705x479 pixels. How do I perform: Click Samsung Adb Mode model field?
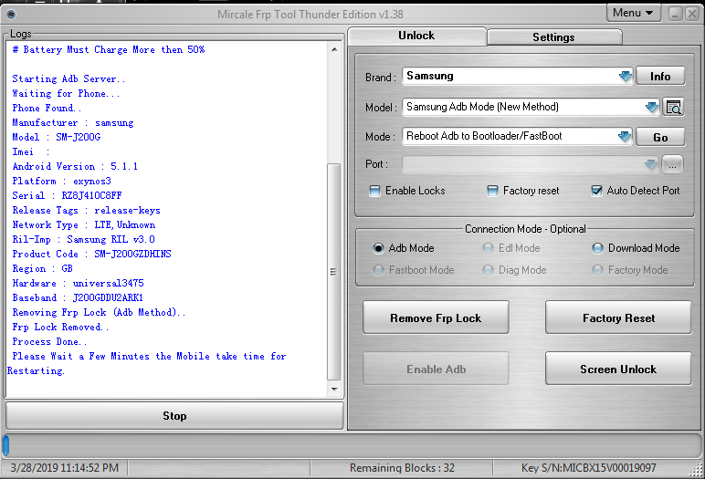531,107
